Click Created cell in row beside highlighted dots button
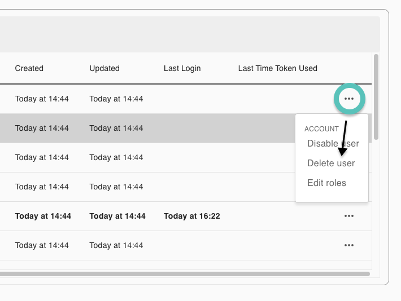The width and height of the screenshot is (401, 301). (42, 99)
